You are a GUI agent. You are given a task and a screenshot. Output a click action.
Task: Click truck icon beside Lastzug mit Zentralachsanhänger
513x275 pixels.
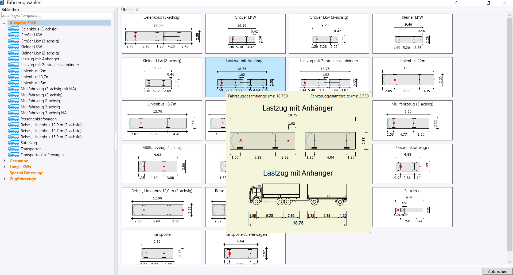[13, 65]
